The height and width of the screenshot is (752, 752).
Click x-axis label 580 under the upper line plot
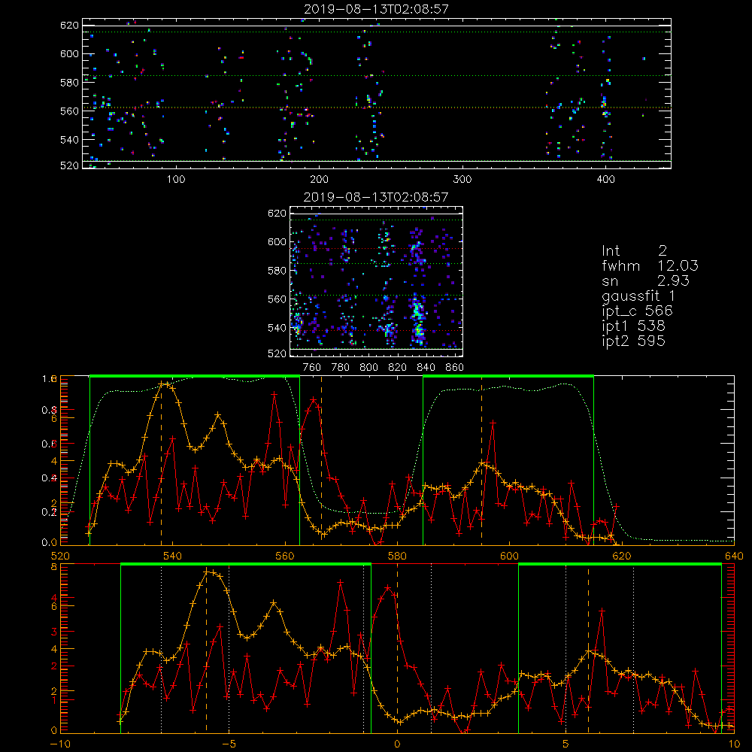(x=397, y=556)
